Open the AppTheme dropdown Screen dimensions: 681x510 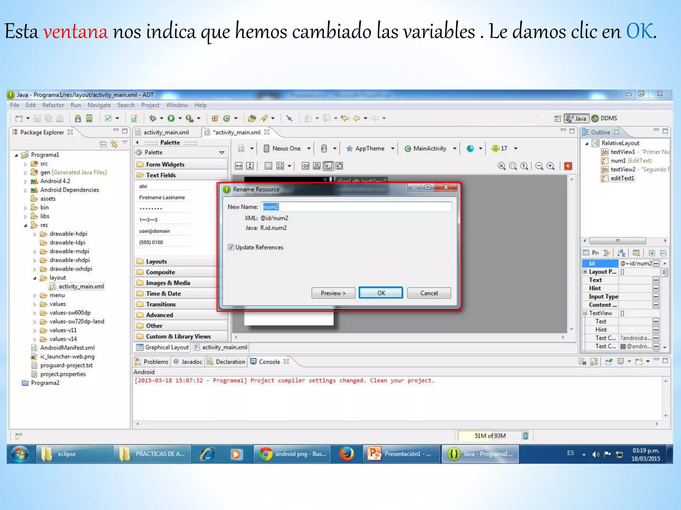(370, 149)
